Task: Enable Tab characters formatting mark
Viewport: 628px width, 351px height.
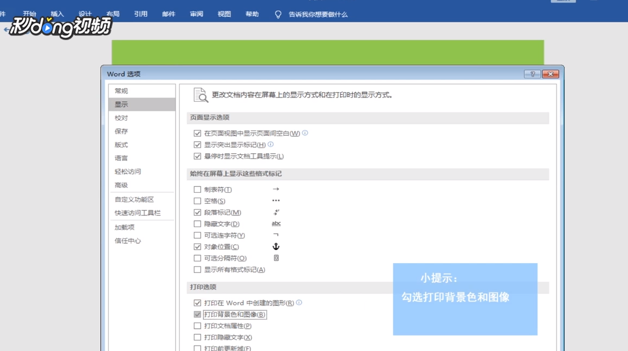Action: pos(197,189)
